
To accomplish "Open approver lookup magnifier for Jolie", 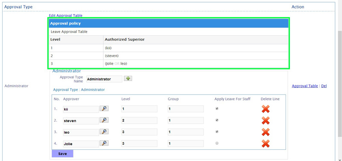I will click(x=104, y=143).
